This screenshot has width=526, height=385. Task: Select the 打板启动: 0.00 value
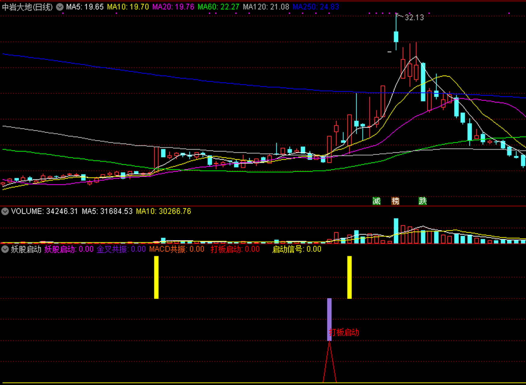235,249
